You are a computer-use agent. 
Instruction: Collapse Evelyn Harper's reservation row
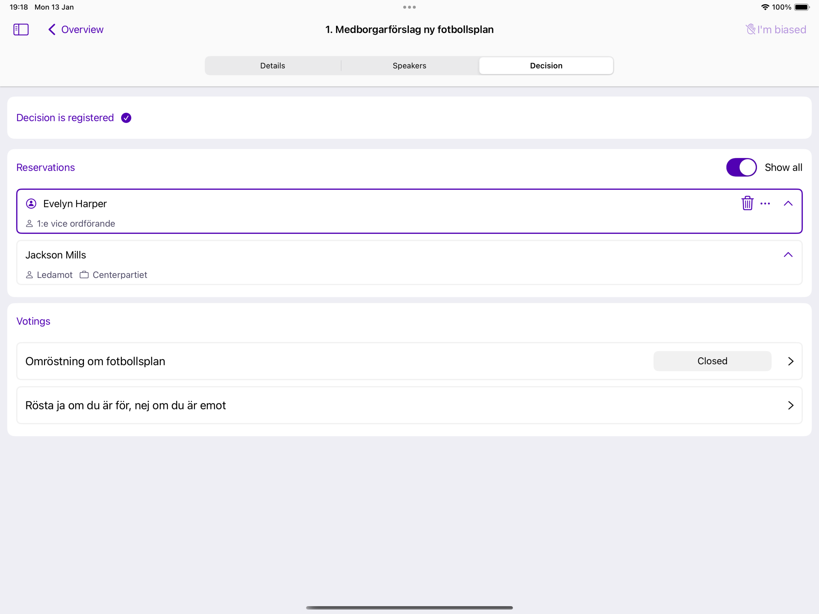pos(788,203)
